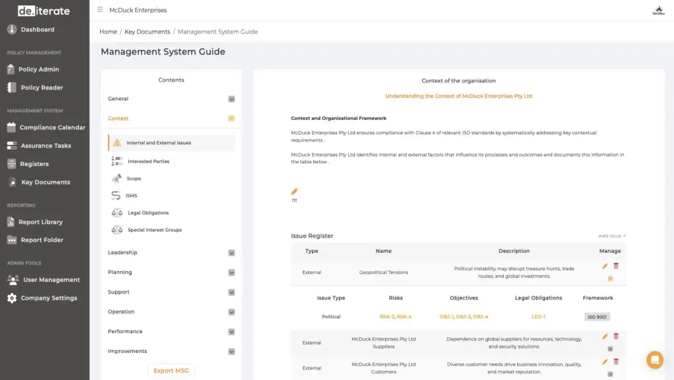This screenshot has height=380, width=674.
Task: Expand the Operation section
Action: click(x=231, y=312)
